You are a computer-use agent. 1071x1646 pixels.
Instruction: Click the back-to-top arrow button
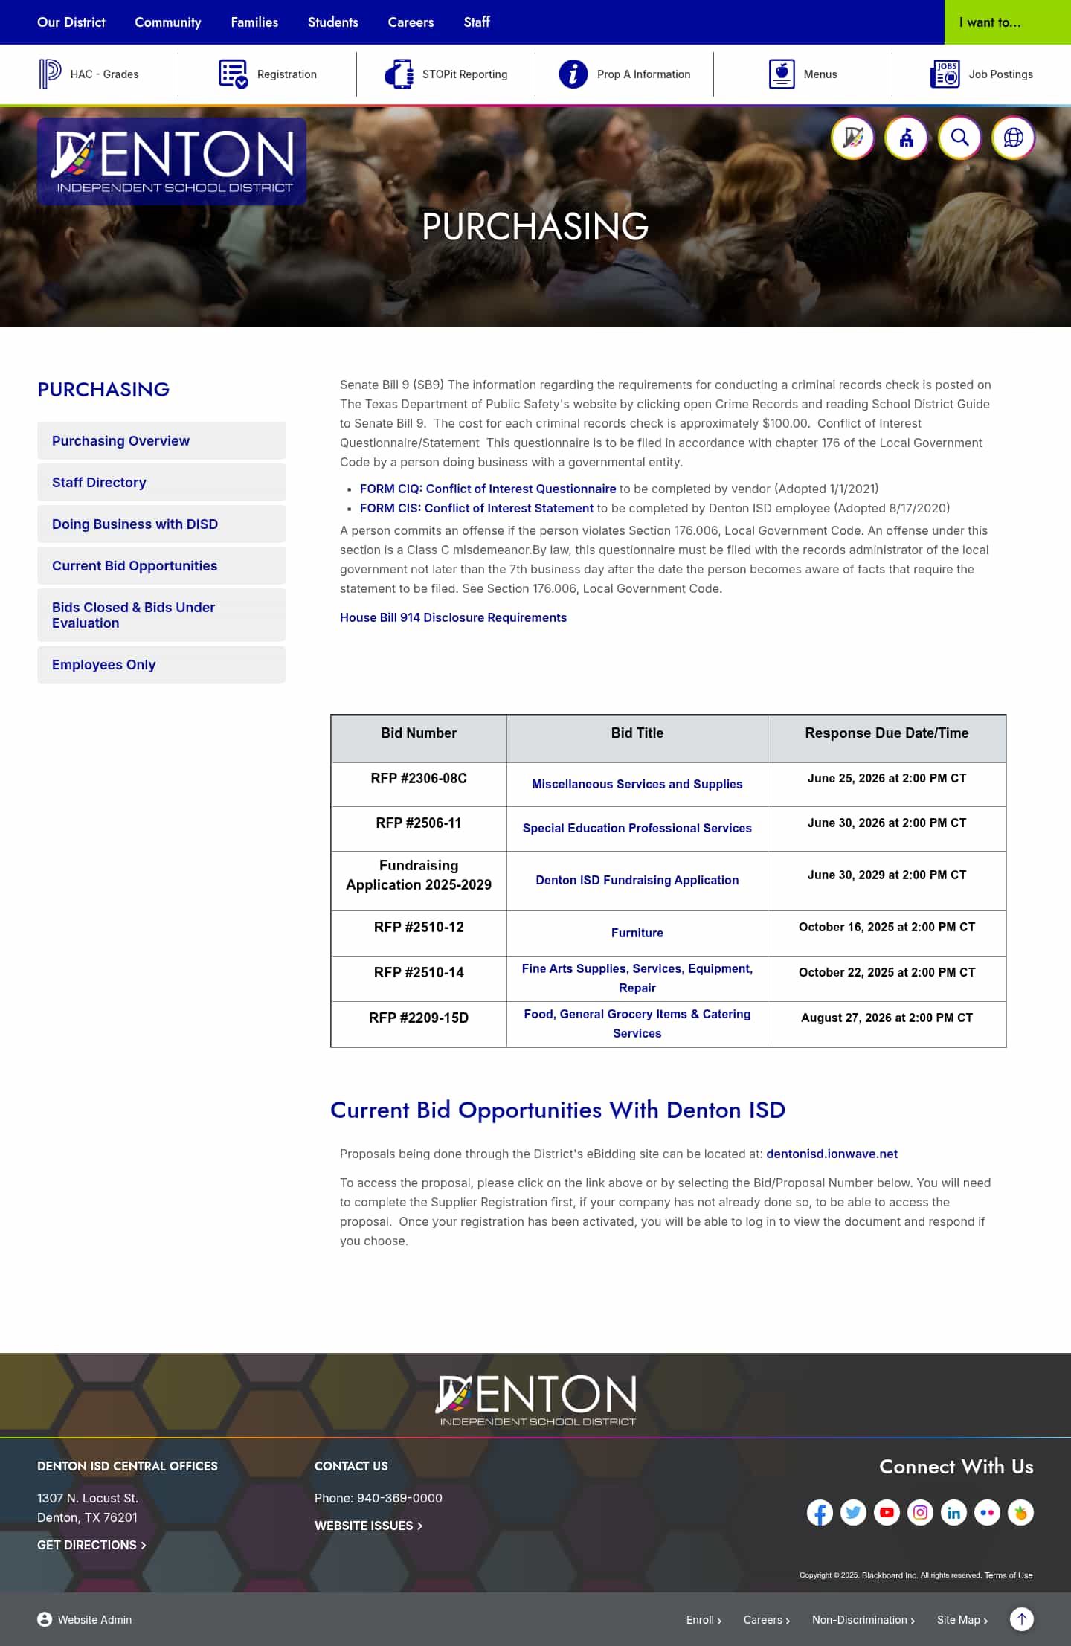1022,1619
